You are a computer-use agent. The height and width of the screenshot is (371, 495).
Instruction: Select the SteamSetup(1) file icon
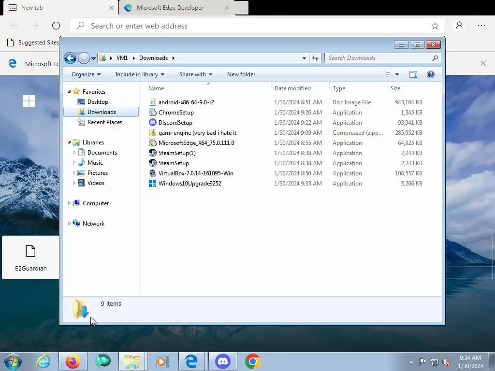[x=153, y=153]
